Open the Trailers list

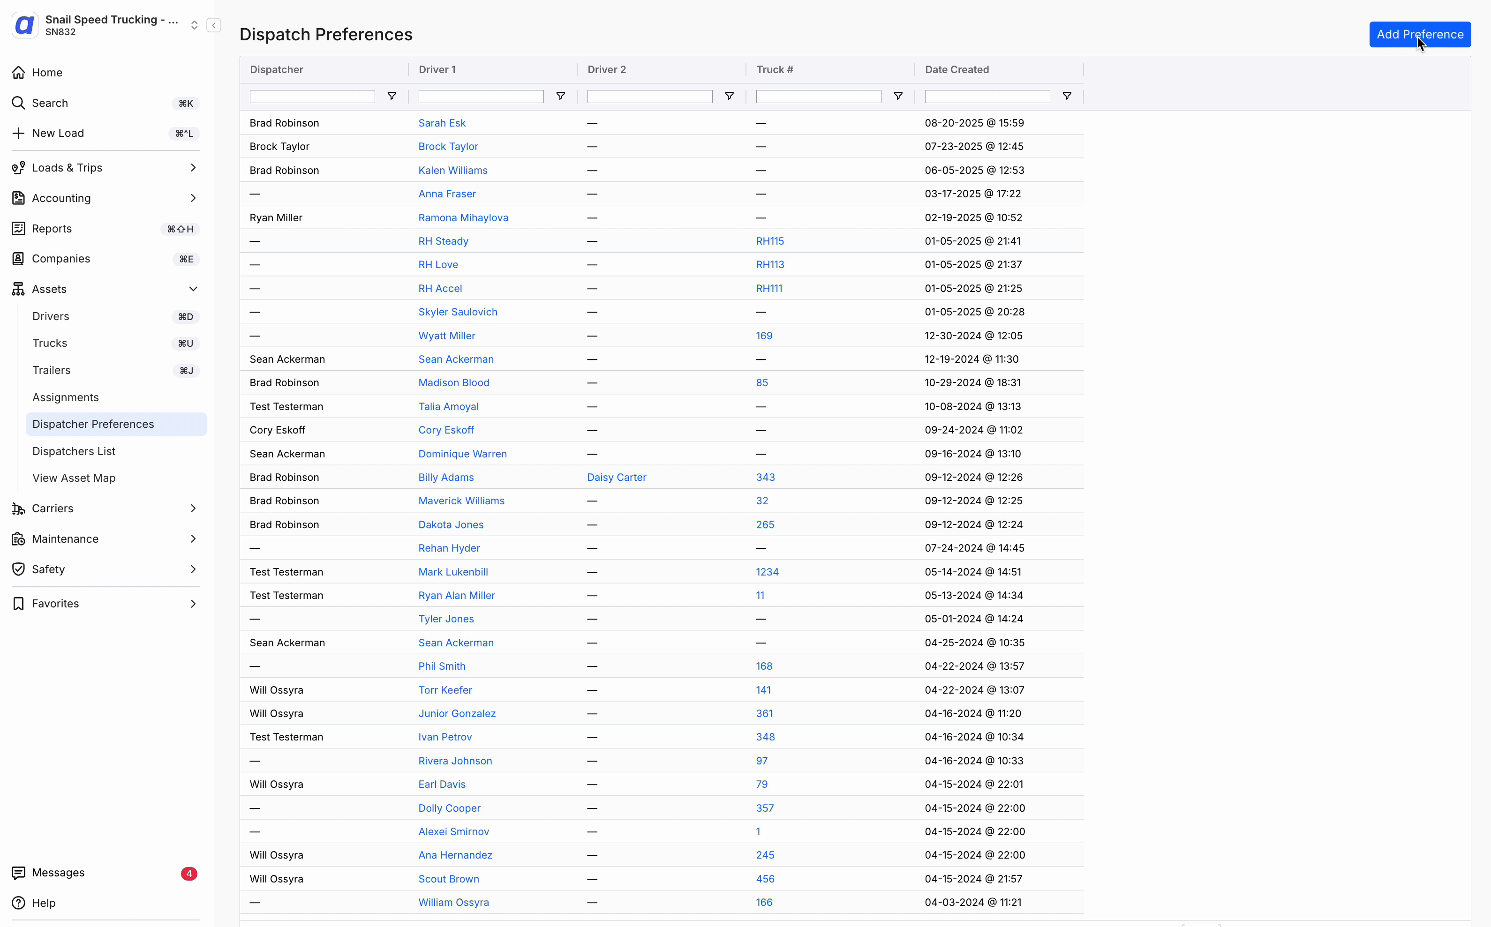pyautogui.click(x=116, y=370)
